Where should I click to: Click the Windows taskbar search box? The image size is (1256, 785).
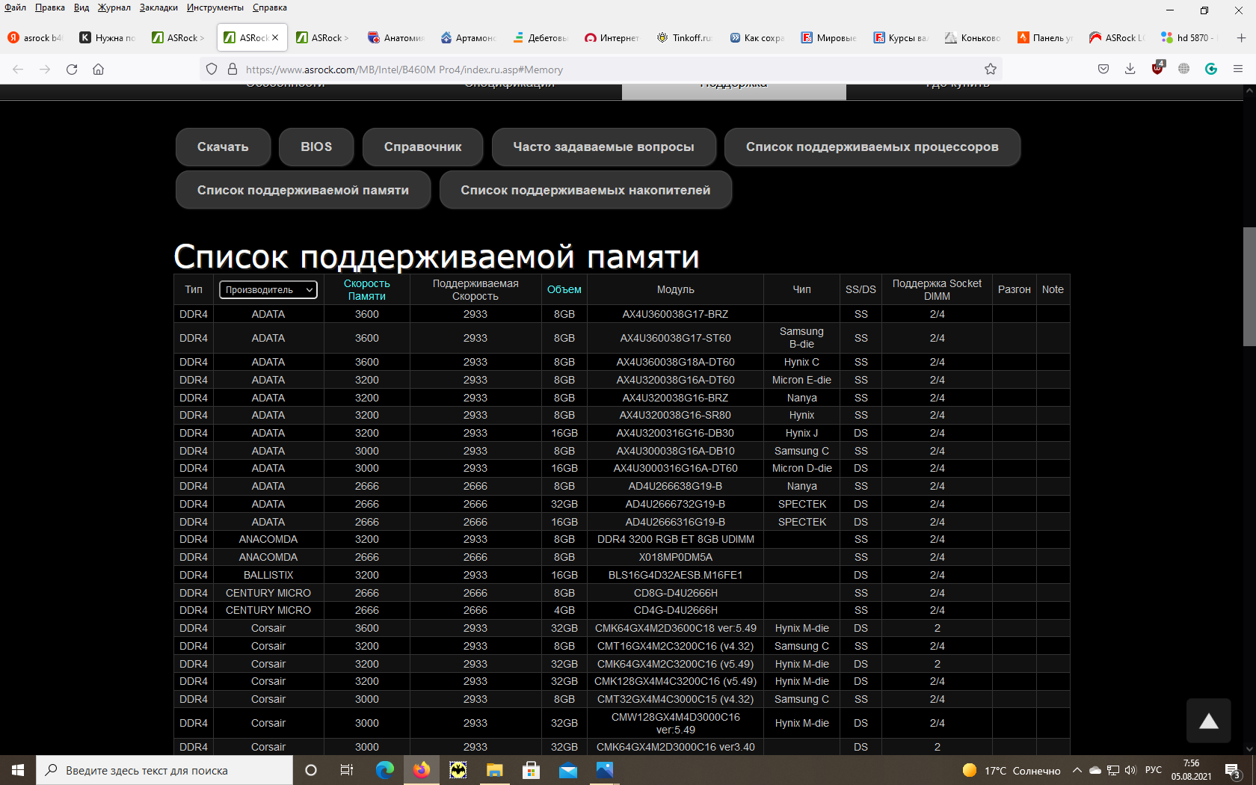164,770
